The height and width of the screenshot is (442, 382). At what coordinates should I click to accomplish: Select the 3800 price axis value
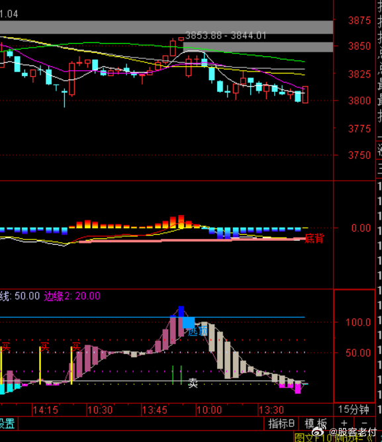(359, 101)
